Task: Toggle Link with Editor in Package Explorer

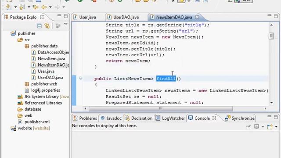Action: (x=47, y=26)
